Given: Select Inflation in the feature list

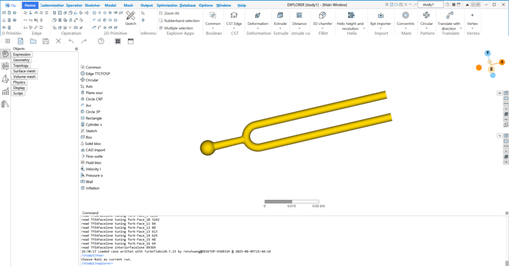Looking at the screenshot, I should tap(90, 188).
